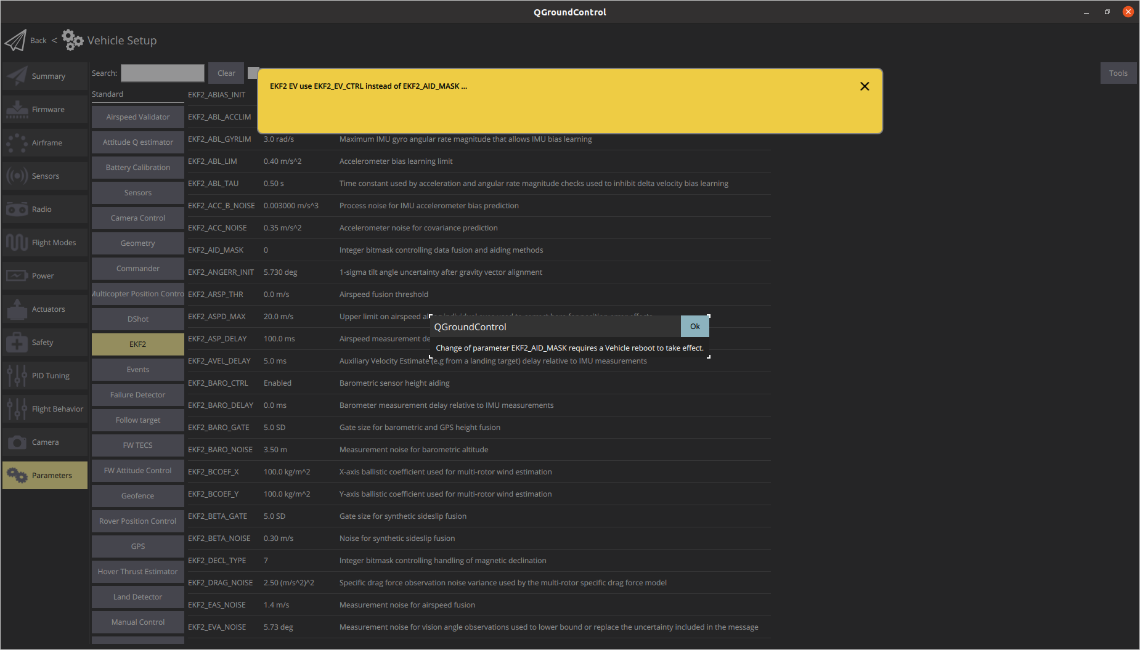Open Camera via its camera icon
Image resolution: width=1140 pixels, height=650 pixels.
point(17,442)
